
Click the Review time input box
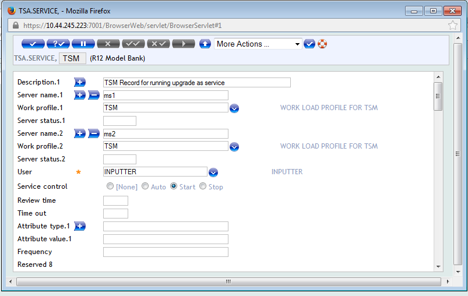coord(115,200)
